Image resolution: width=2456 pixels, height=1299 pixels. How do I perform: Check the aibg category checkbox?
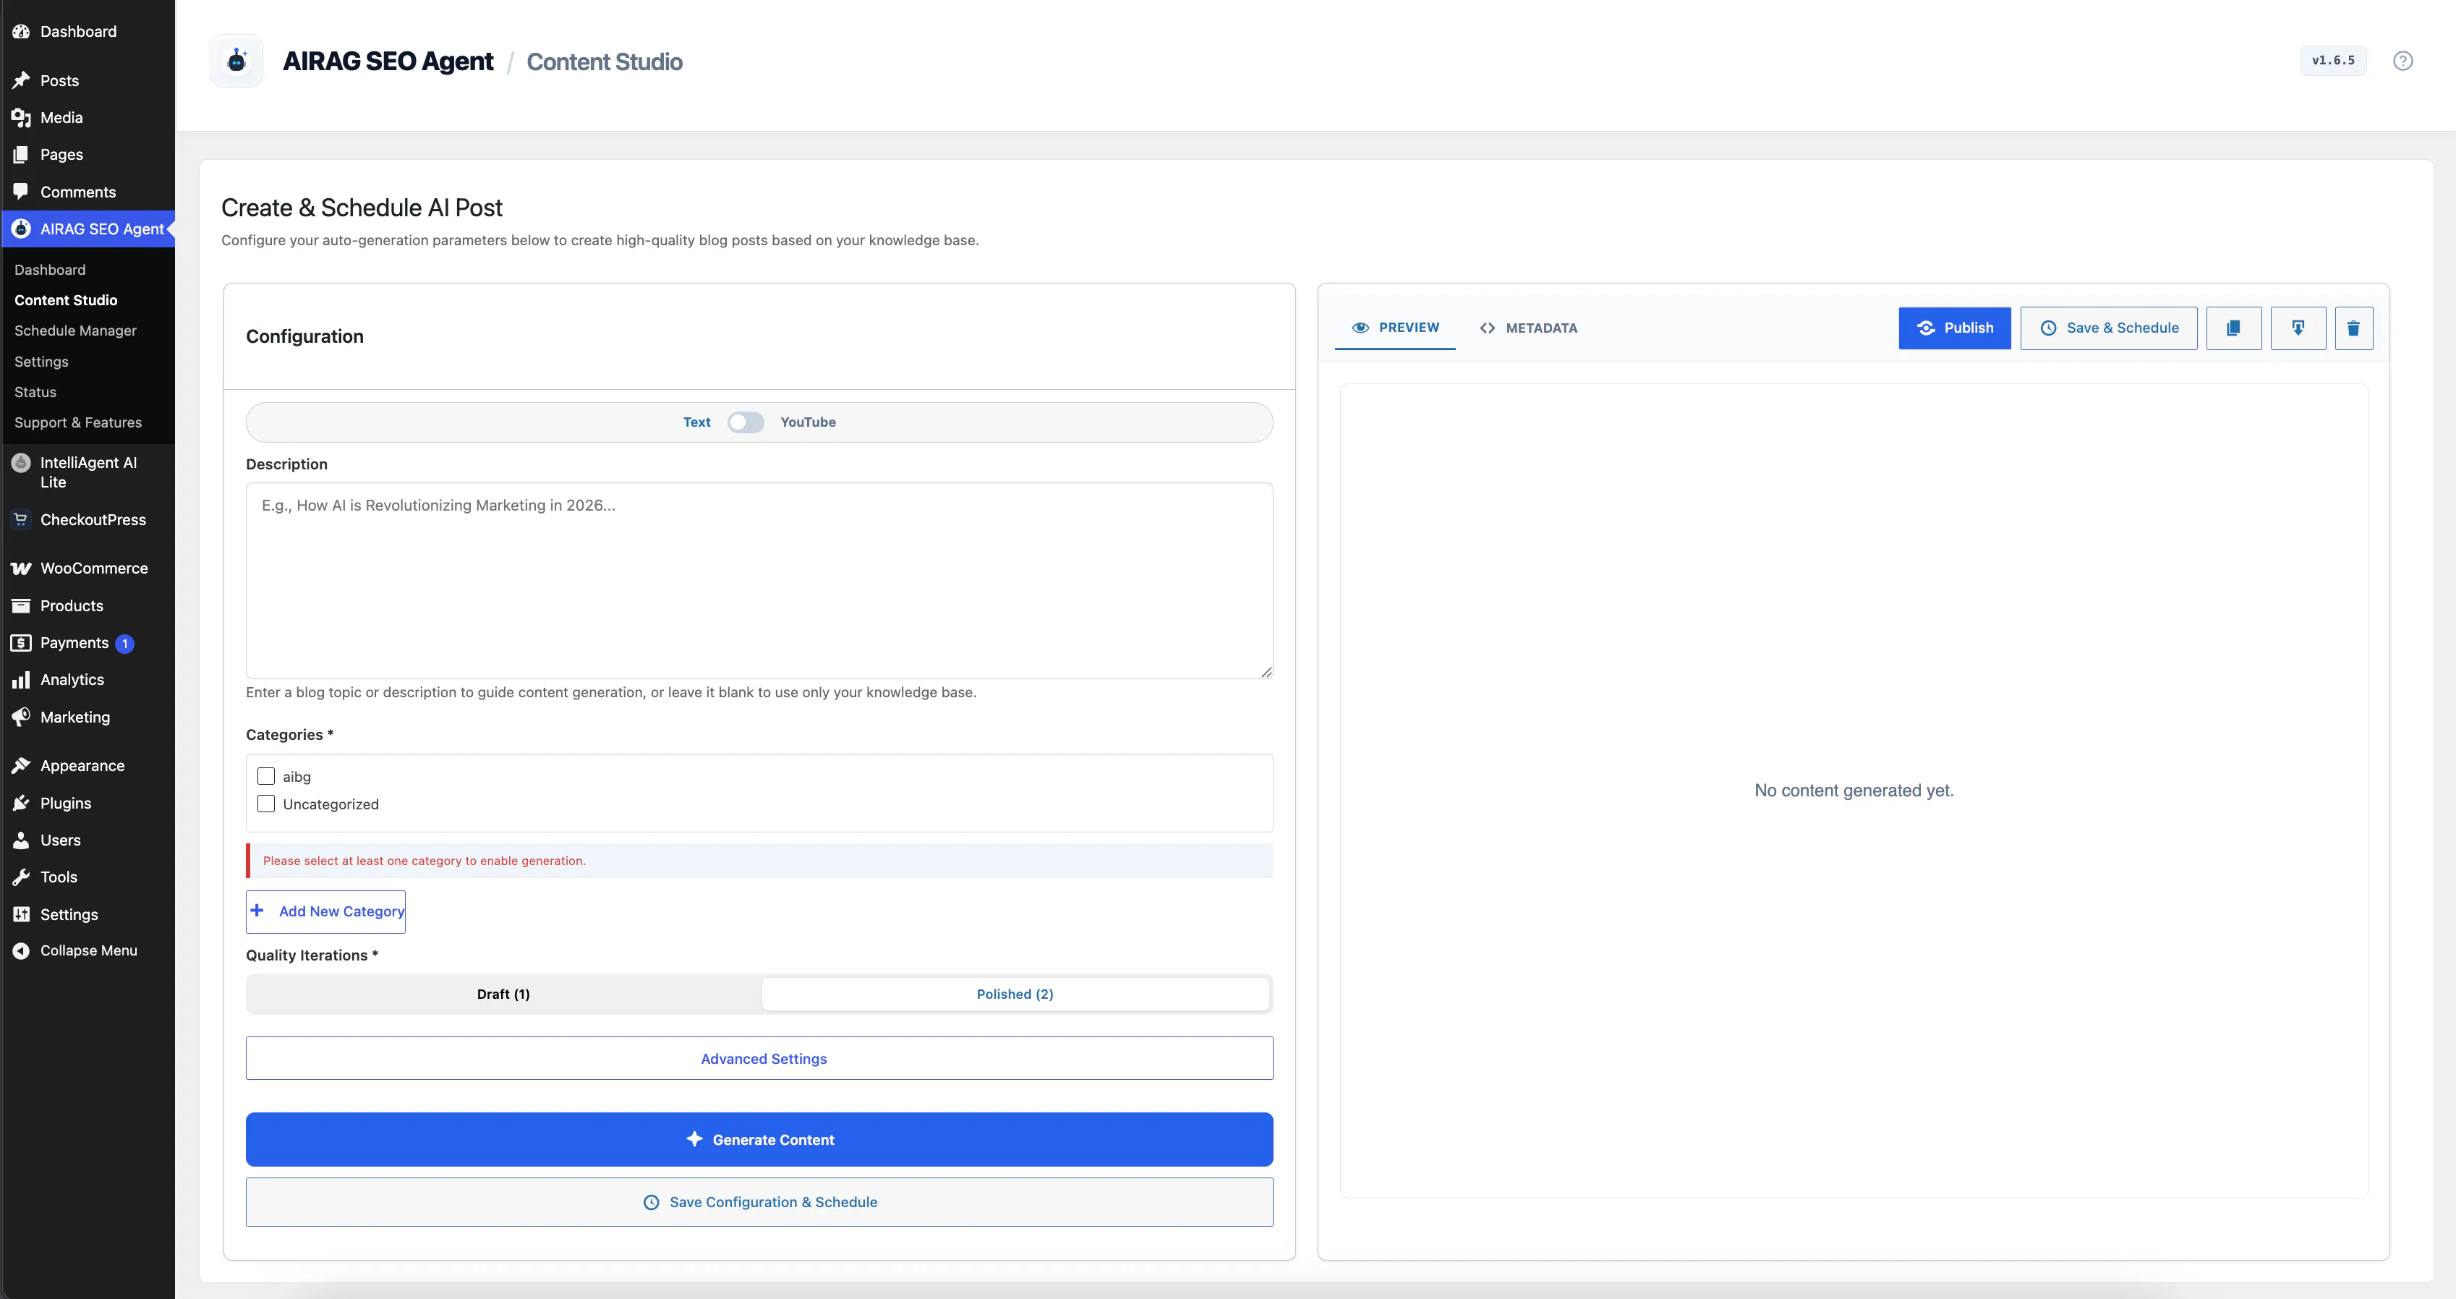coord(266,776)
